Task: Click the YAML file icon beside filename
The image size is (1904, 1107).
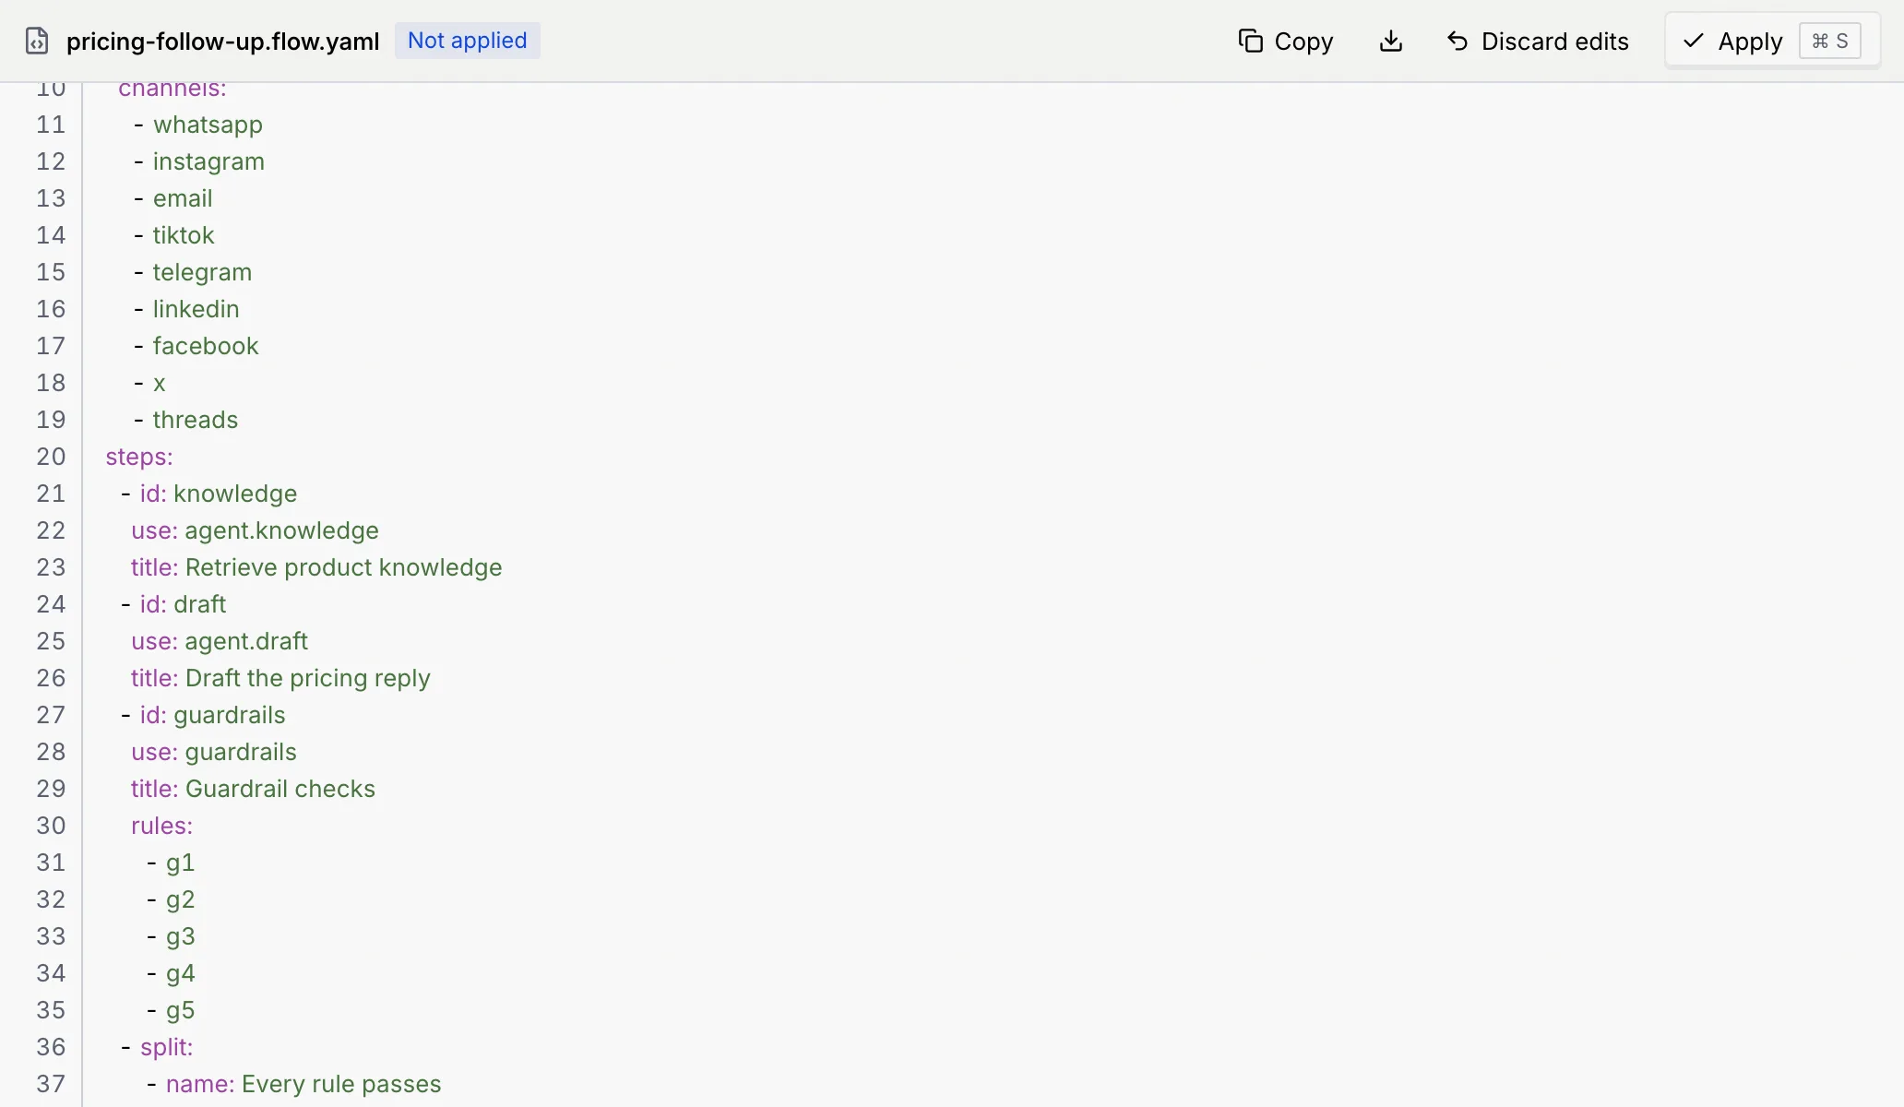Action: pyautogui.click(x=37, y=41)
